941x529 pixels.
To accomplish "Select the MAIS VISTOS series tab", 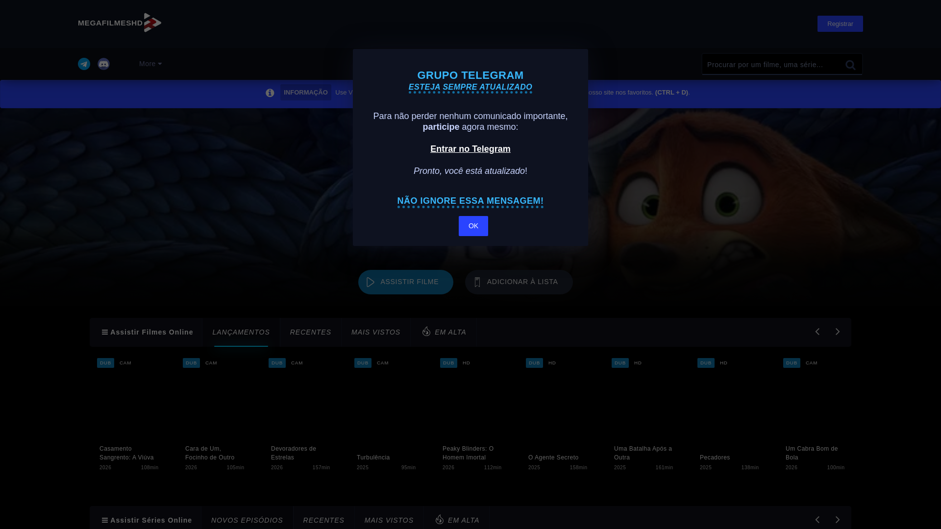I will (x=389, y=520).
